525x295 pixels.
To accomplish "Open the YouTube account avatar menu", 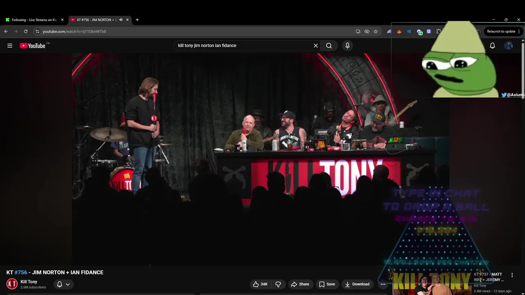I will [509, 45].
